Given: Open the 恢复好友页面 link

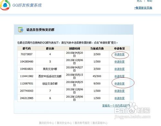Looking at the screenshot, I should click(143, 8).
